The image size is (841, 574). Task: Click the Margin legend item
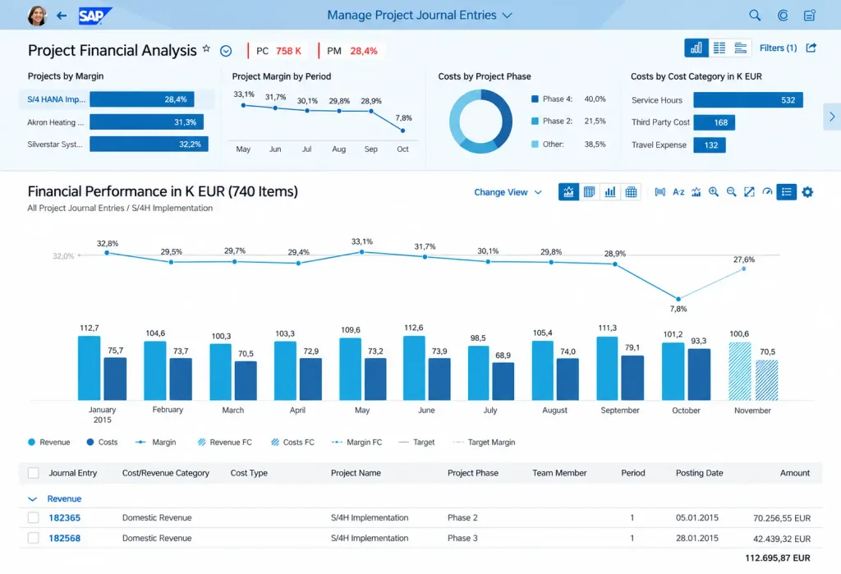(x=155, y=442)
